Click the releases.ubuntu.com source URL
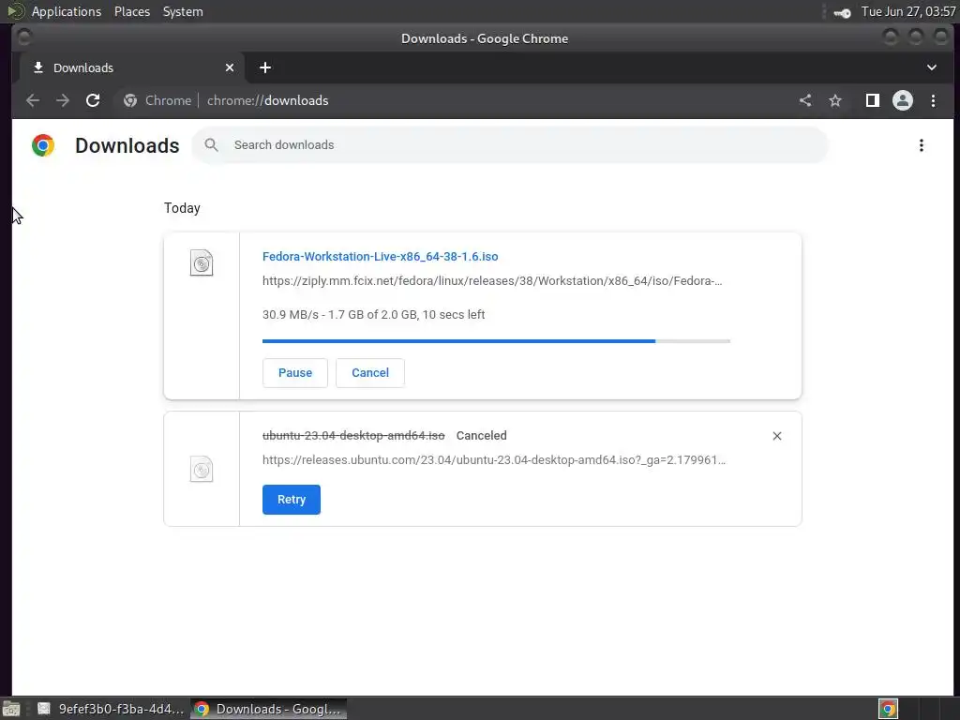 click(494, 459)
